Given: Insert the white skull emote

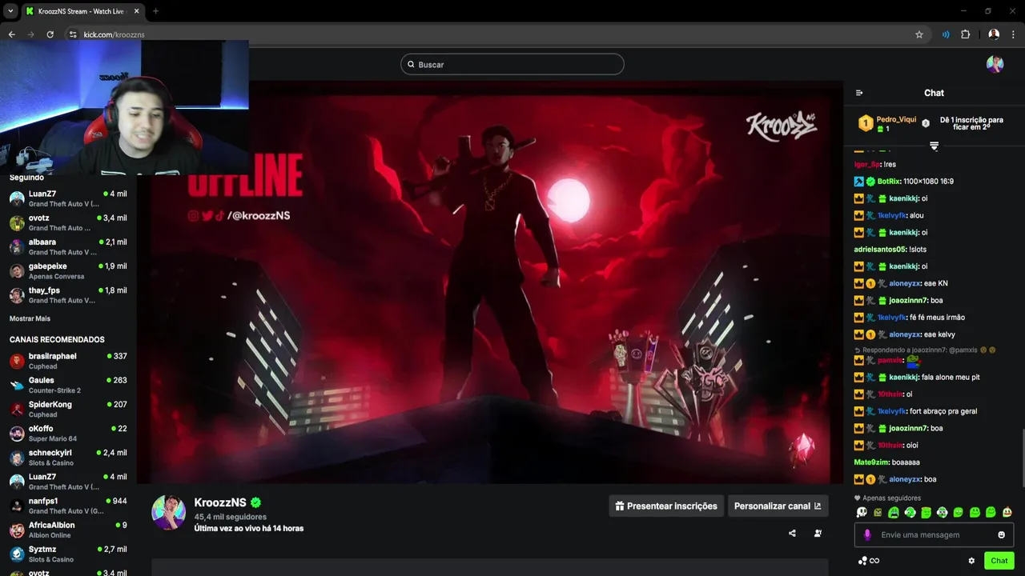Looking at the screenshot, I should click(x=862, y=512).
